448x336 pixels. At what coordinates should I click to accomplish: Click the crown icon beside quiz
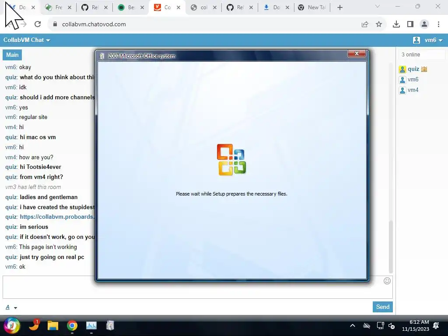(x=424, y=69)
